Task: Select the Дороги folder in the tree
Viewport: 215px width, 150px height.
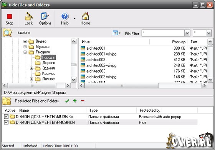Action: (49, 63)
